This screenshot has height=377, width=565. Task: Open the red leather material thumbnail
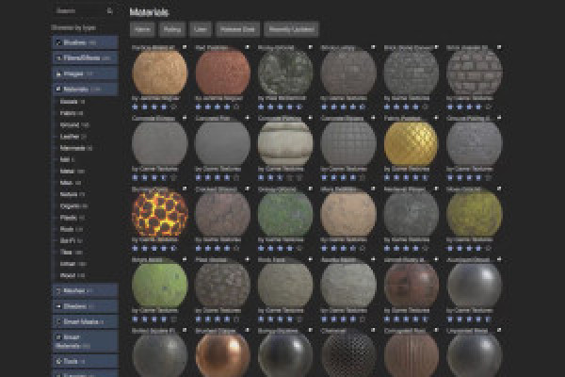(x=222, y=73)
